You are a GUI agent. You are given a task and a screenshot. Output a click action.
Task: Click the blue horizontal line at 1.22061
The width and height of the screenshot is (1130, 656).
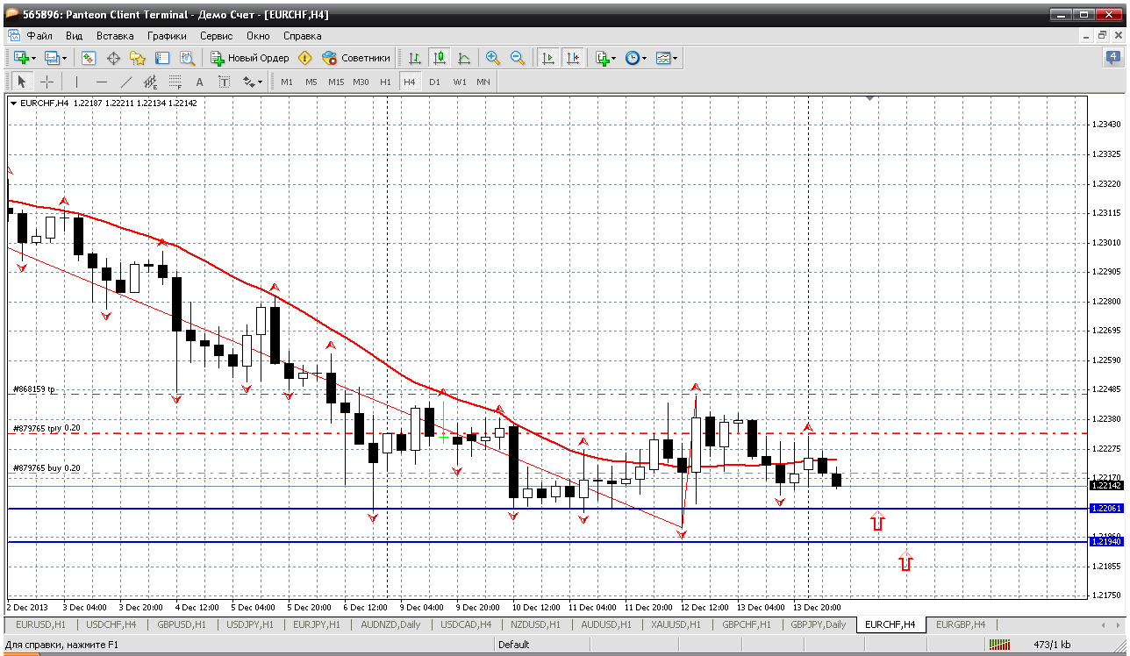[x=547, y=509]
